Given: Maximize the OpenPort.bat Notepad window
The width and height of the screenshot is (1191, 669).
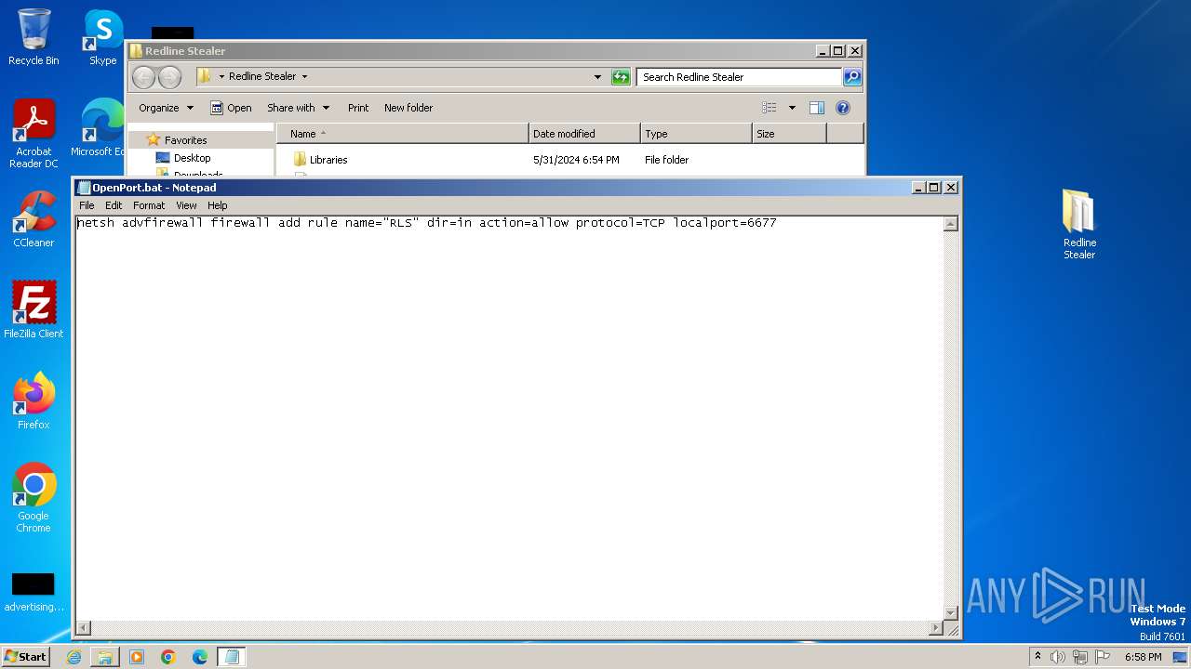Looking at the screenshot, I should pyautogui.click(x=934, y=187).
